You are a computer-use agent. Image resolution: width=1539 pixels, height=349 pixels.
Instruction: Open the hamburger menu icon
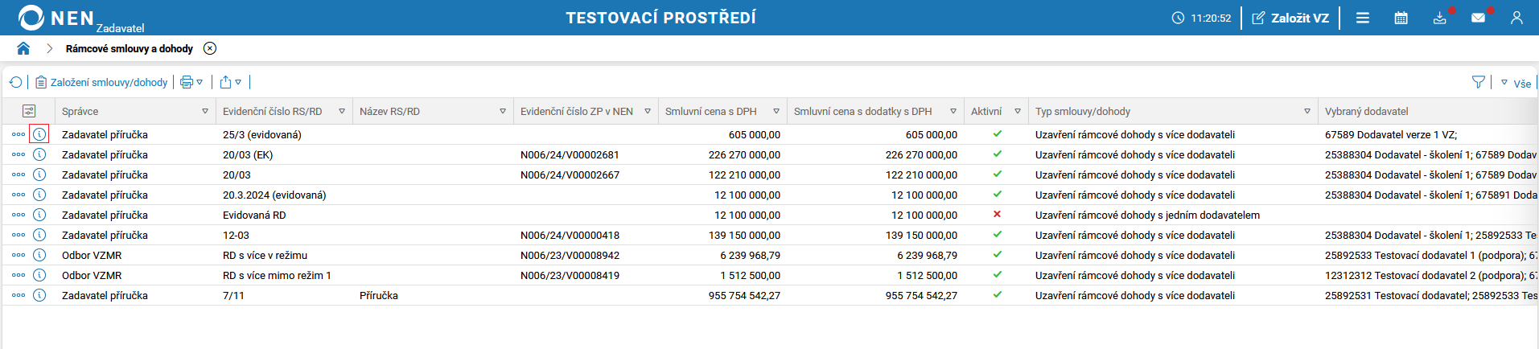1362,18
